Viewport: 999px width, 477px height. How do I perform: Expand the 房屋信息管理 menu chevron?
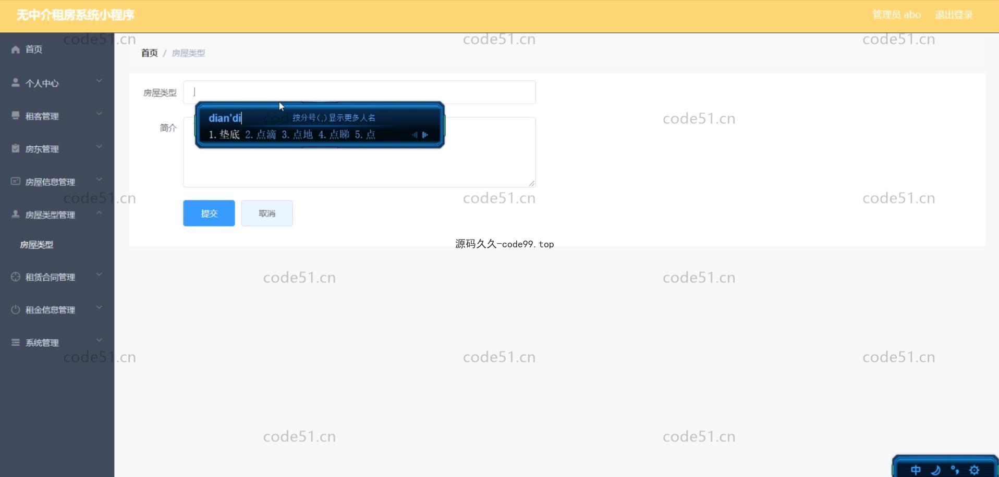99,179
